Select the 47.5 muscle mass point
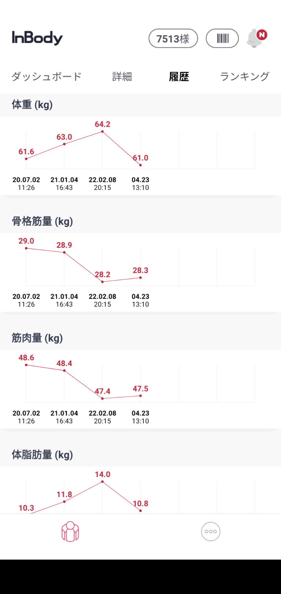The image size is (281, 594). tap(140, 396)
